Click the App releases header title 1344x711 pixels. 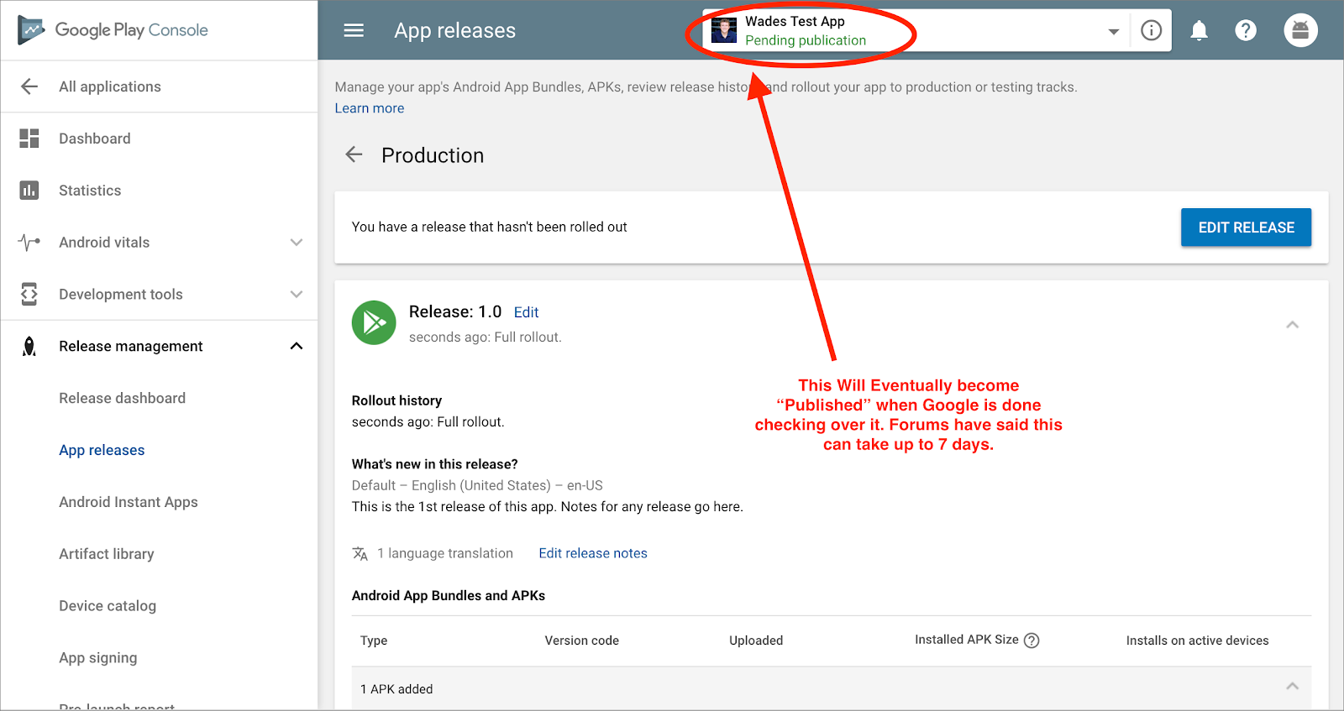(455, 31)
